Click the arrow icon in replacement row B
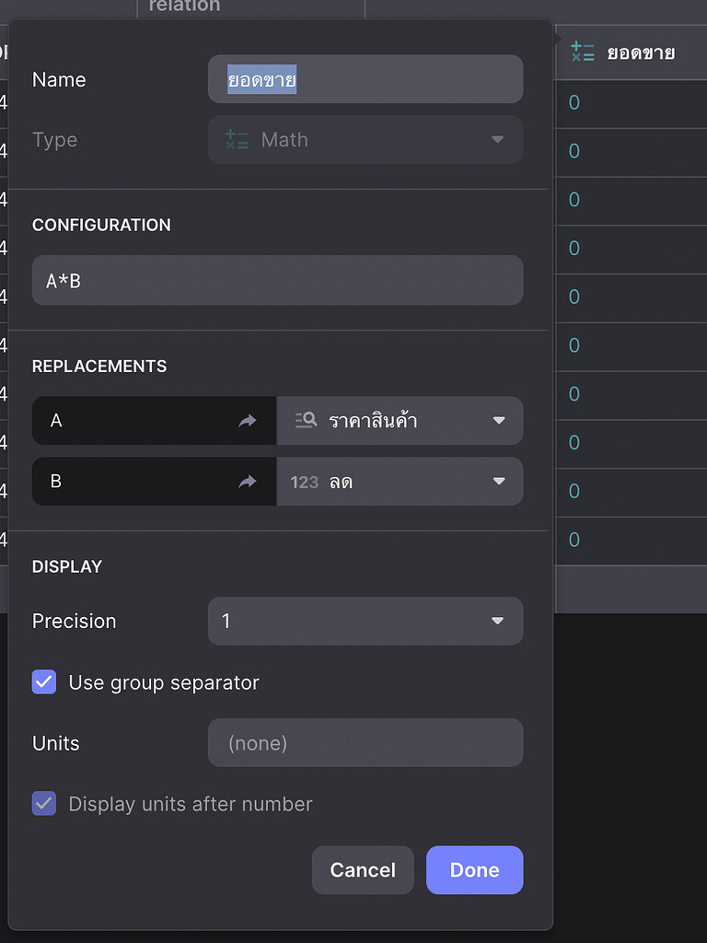Screen dimensions: 707x943 pyautogui.click(x=247, y=481)
